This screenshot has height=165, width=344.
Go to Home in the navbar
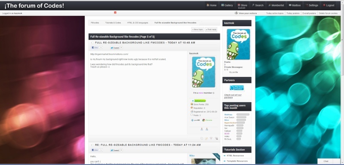212,5
